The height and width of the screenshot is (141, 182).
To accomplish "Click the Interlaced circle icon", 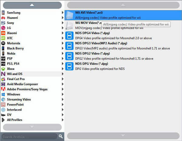I will click(x=3, y=110).
